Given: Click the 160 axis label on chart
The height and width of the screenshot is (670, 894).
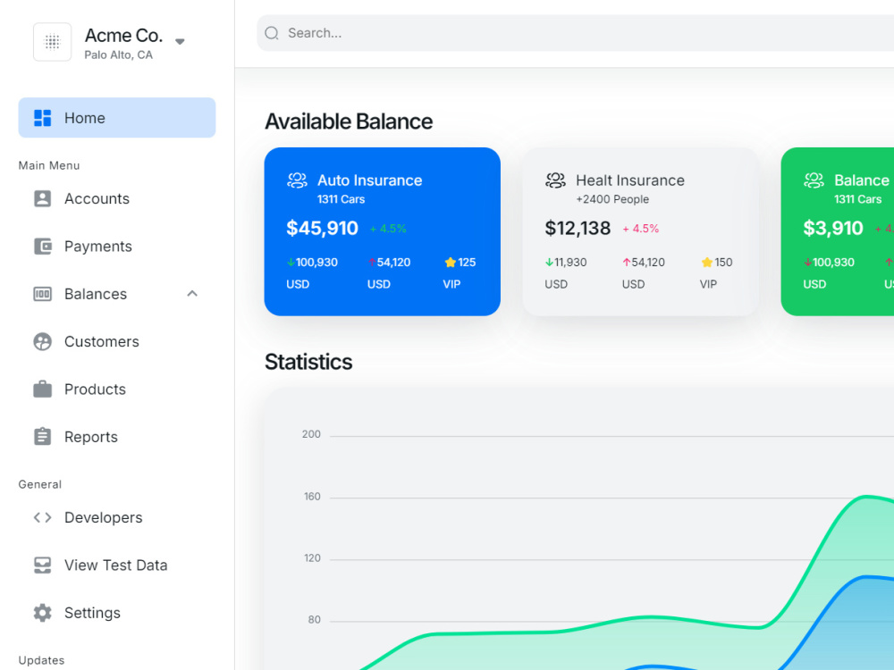Looking at the screenshot, I should (x=312, y=497).
